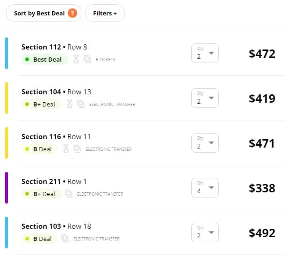Click ticket document icon on Section 104 listing
The height and width of the screenshot is (261, 288).
(x=81, y=104)
